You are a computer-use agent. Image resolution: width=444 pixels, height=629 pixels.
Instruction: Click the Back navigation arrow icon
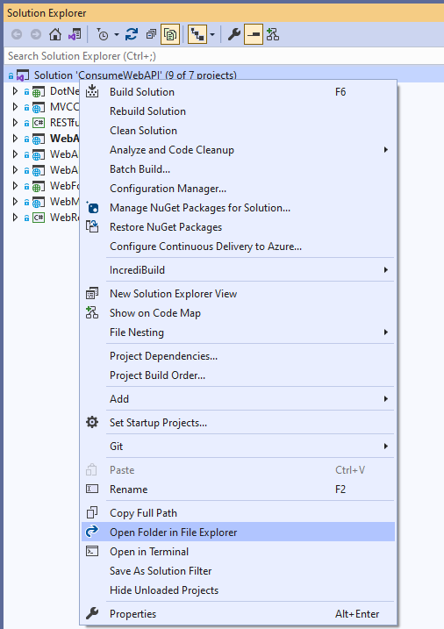point(17,34)
